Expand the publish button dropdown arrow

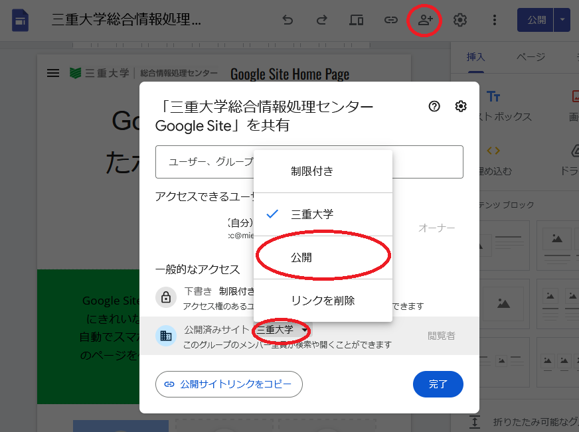[x=562, y=20]
